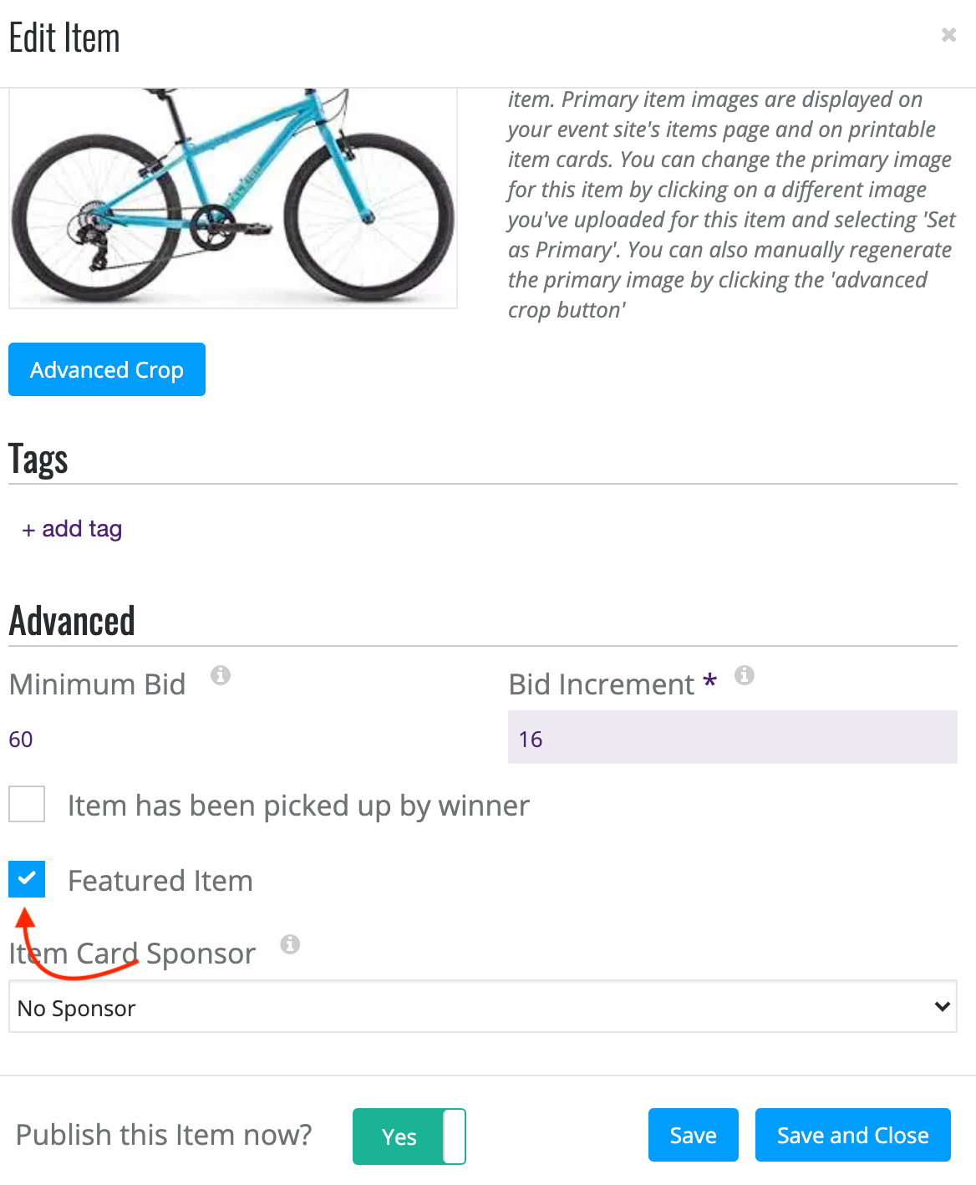Image resolution: width=976 pixels, height=1185 pixels.
Task: Click the Advanced section heading
Action: pos(72,621)
